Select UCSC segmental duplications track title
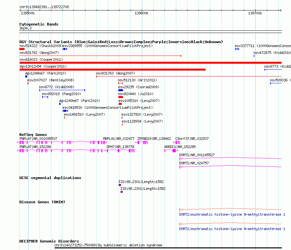Viewport: 291px width, 250px height. pyautogui.click(x=50, y=178)
